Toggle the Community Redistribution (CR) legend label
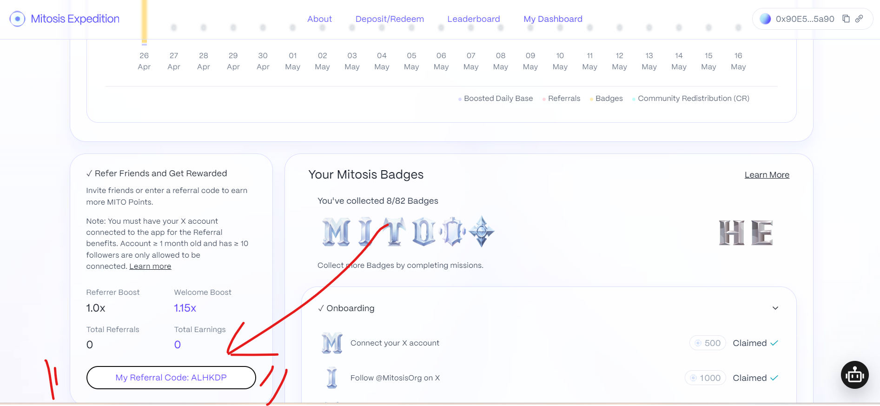The height and width of the screenshot is (406, 880). (694, 99)
